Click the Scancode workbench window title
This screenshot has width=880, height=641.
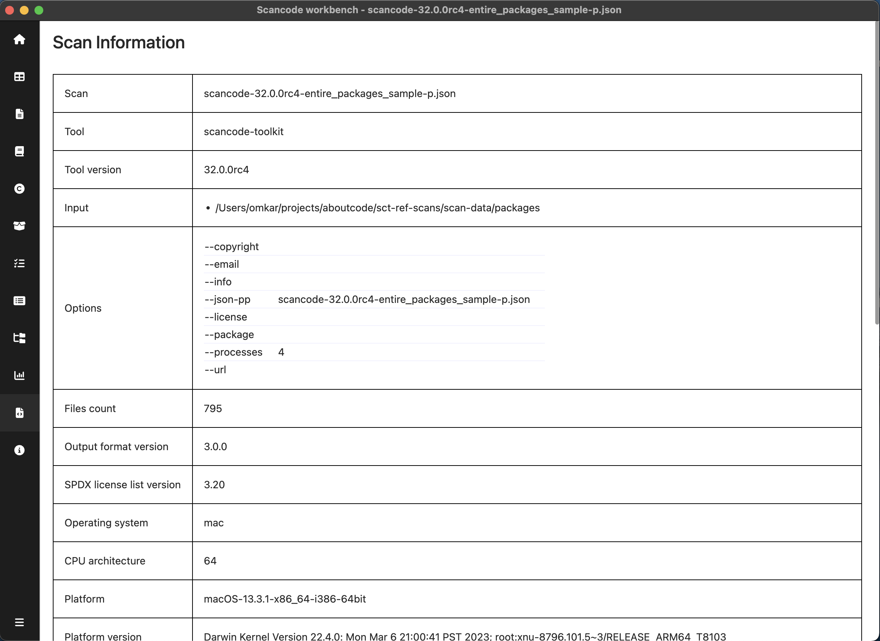point(439,10)
